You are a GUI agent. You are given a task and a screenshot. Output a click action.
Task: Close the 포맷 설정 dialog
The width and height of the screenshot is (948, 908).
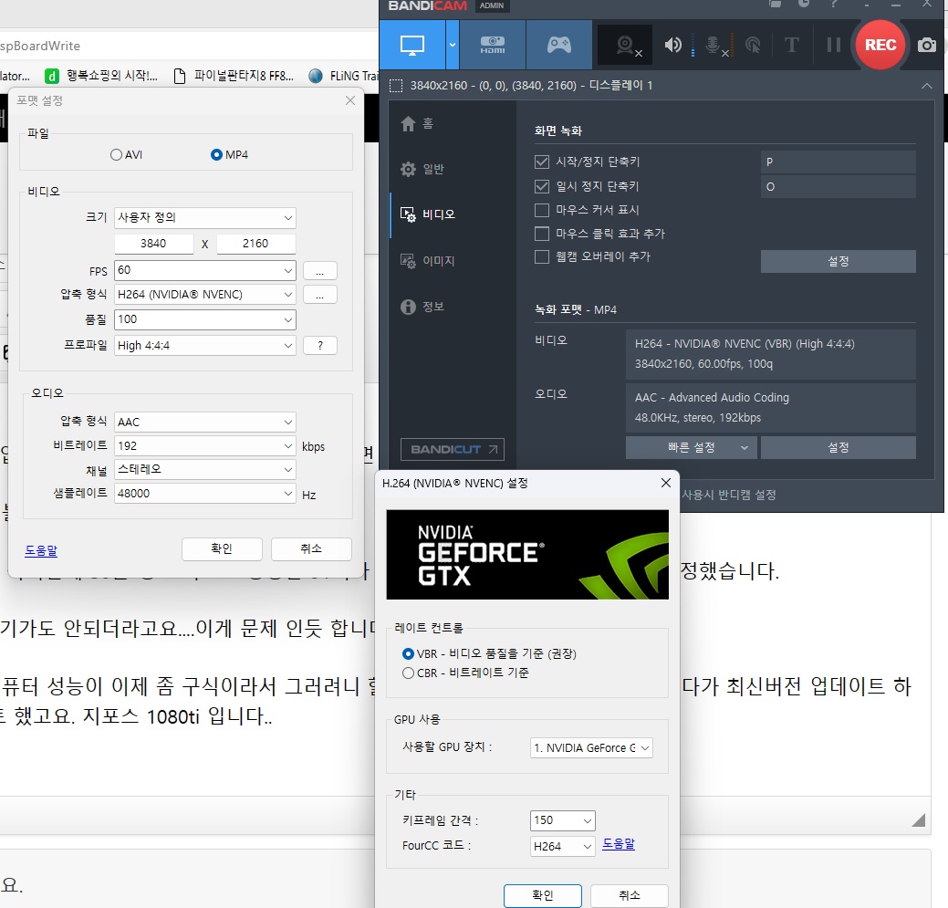pyautogui.click(x=350, y=100)
